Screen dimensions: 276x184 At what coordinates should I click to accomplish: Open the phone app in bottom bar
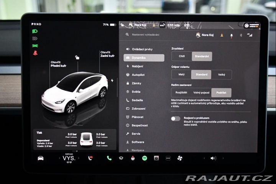[x=109, y=158]
